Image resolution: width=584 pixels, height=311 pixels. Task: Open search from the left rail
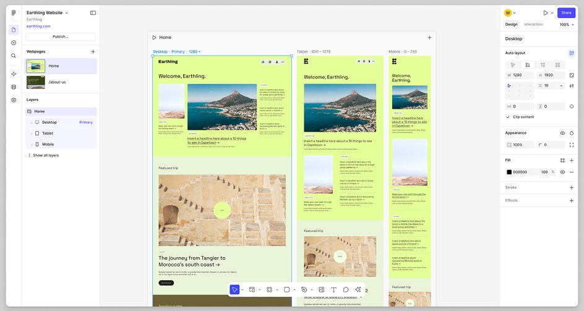(14, 56)
